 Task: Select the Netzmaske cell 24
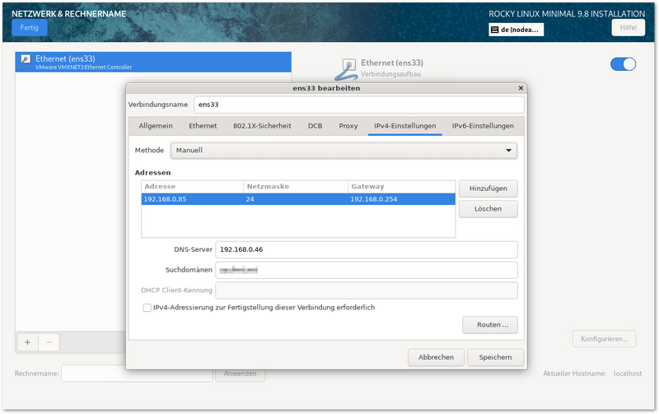[296, 199]
